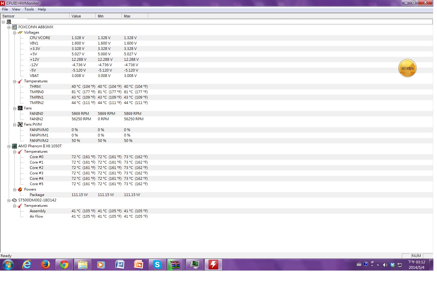Open the Tools menu
The image size is (437, 291).
tap(29, 9)
